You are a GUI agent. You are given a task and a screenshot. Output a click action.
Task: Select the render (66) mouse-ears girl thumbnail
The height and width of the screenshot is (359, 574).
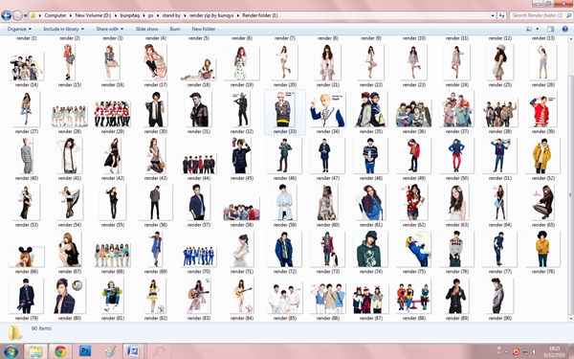pos(26,257)
